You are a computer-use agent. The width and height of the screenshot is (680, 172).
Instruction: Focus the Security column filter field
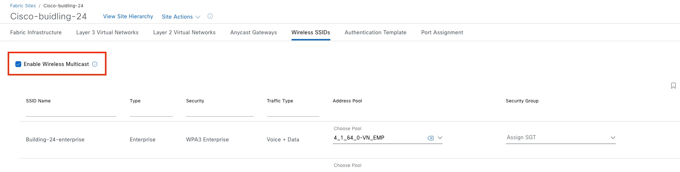(x=219, y=112)
